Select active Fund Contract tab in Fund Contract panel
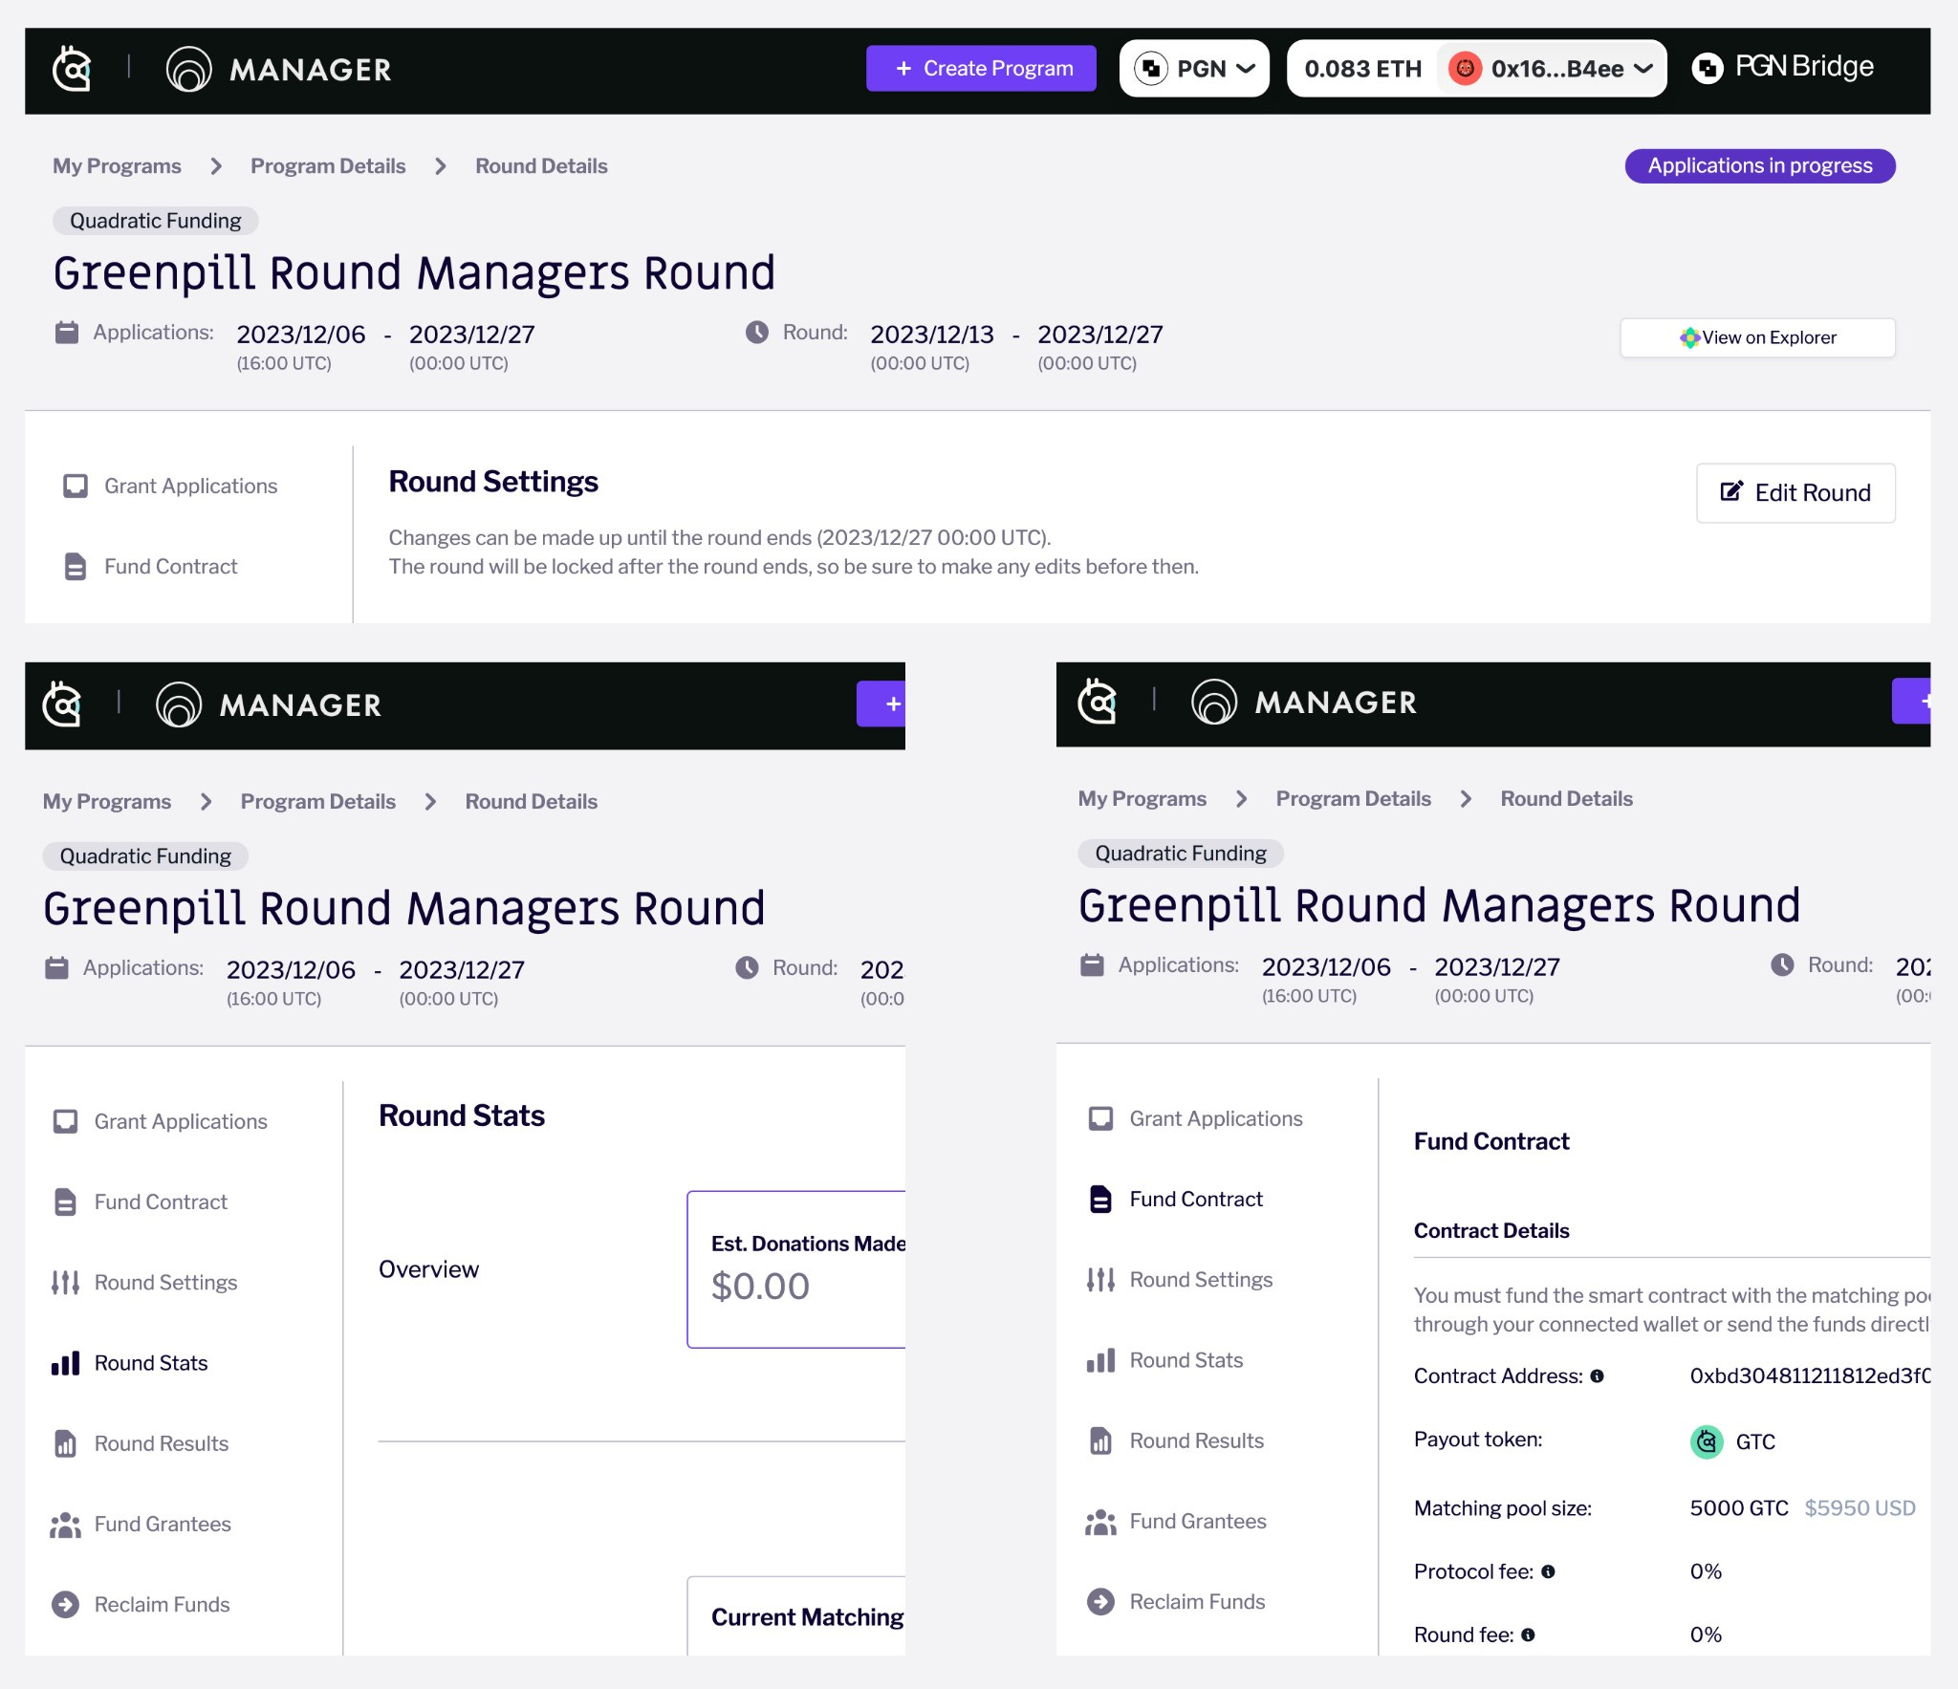The height and width of the screenshot is (1689, 1958). point(1176,1199)
